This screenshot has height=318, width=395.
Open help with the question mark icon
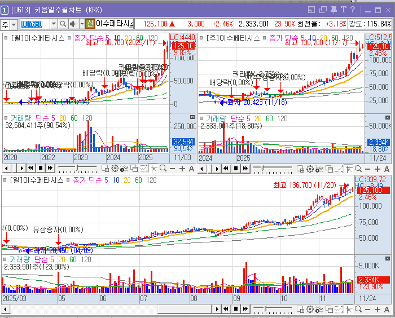click(353, 10)
